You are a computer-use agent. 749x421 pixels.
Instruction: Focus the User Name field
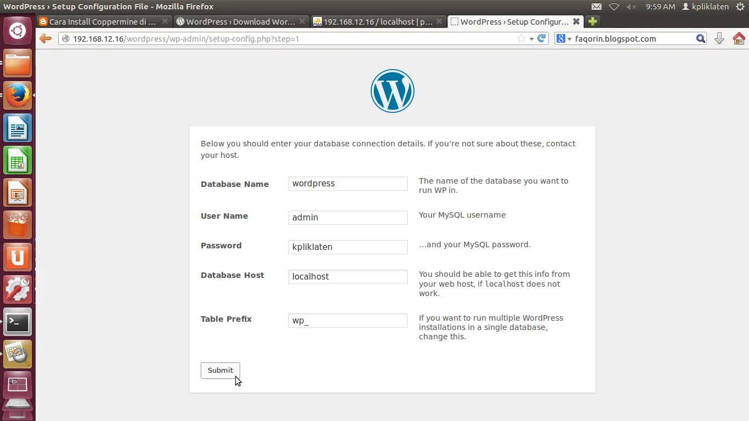coord(348,218)
